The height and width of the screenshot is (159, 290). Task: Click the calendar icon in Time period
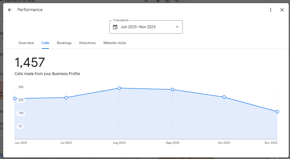[115, 27]
